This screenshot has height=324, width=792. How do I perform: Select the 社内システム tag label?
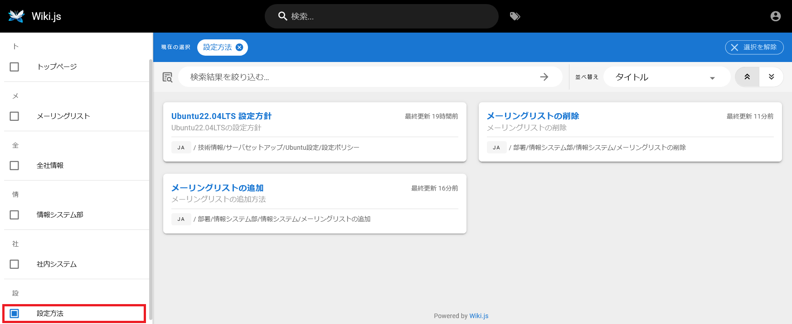57,264
